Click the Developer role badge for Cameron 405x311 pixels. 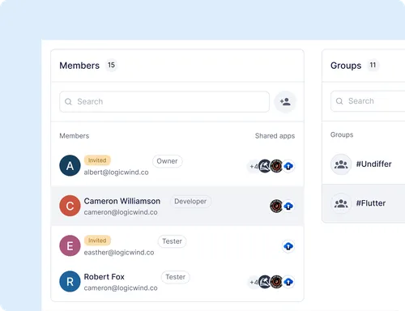(x=190, y=202)
